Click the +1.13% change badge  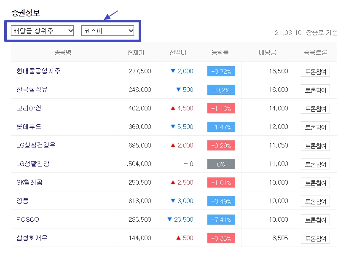pyautogui.click(x=221, y=108)
